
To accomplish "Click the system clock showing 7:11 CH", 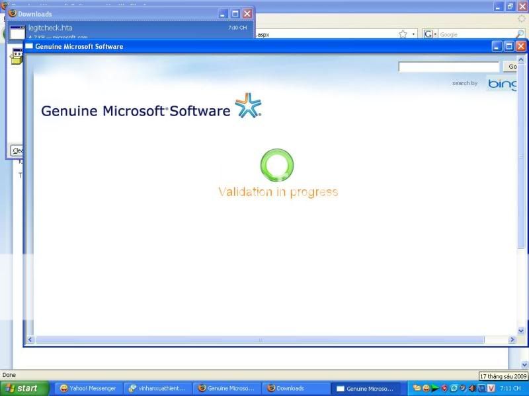I will [x=510, y=388].
